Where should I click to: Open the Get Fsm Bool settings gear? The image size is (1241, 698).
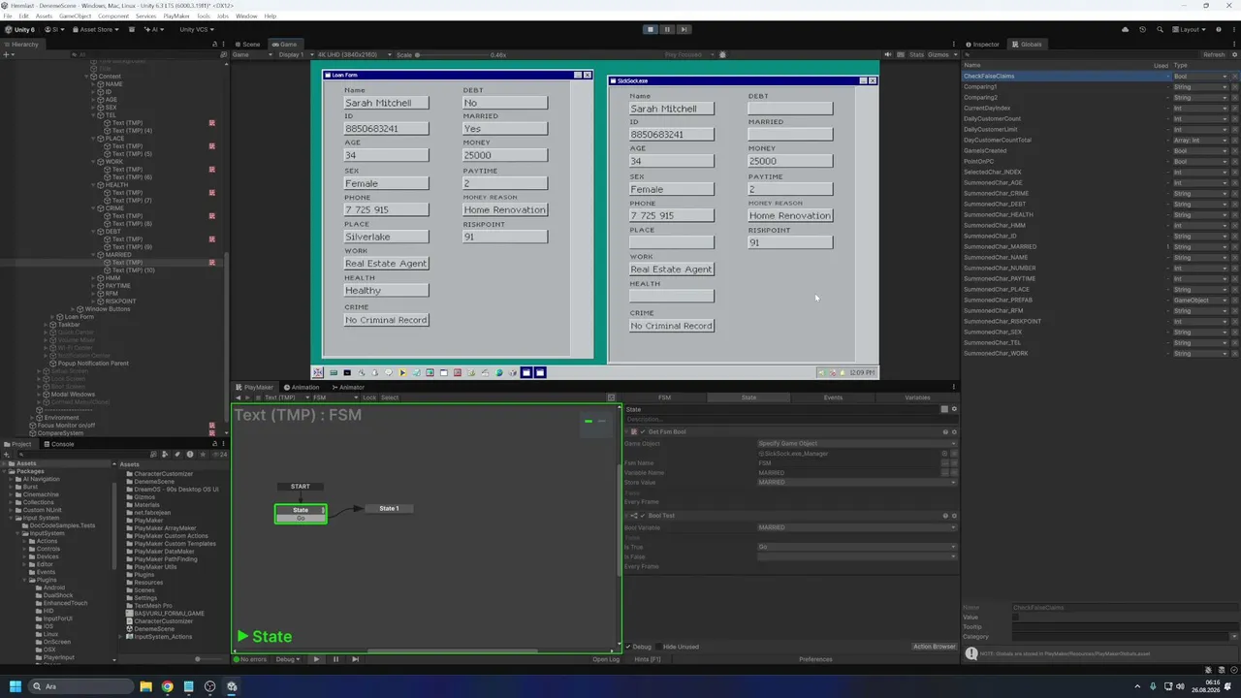954,431
